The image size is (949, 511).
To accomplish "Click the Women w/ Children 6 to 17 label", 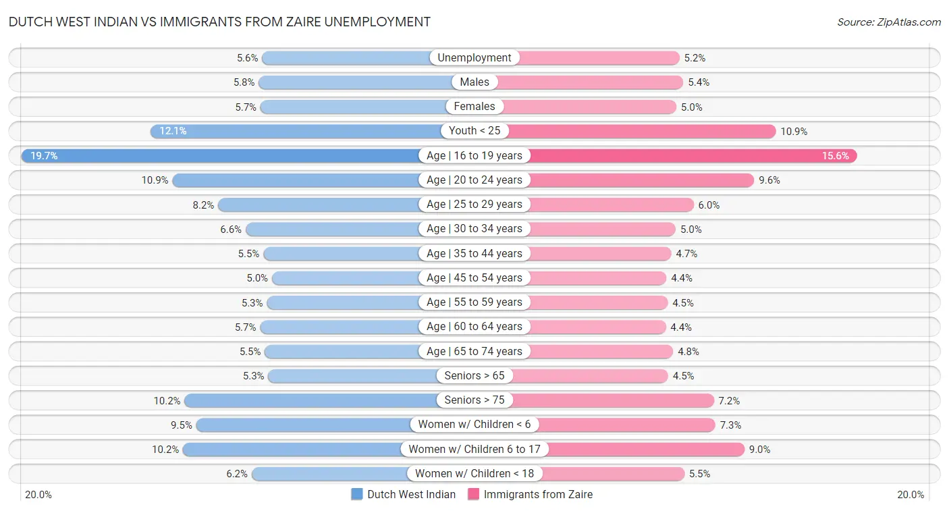I will 474,449.
